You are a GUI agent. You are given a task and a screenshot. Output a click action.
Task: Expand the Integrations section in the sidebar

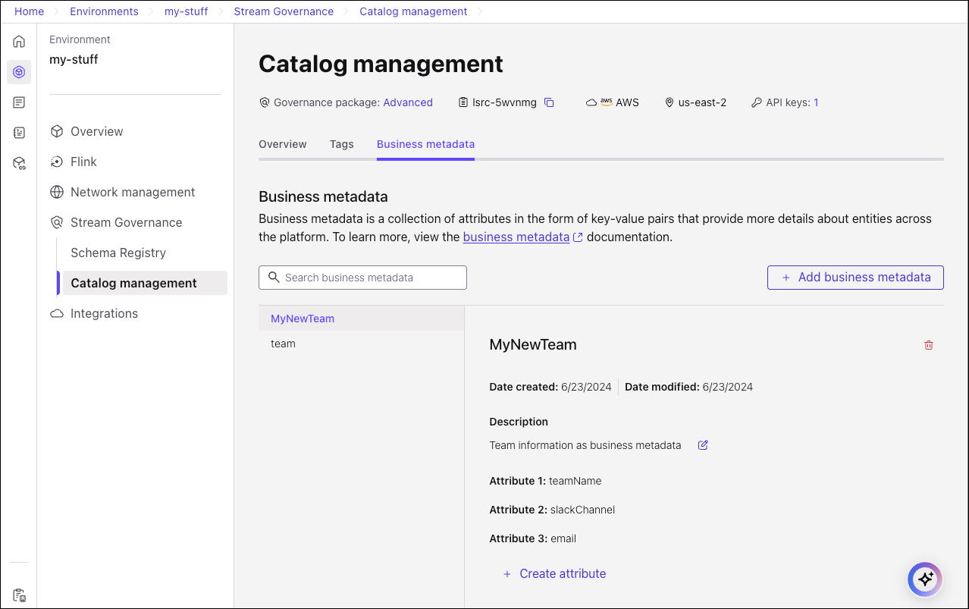tap(103, 313)
